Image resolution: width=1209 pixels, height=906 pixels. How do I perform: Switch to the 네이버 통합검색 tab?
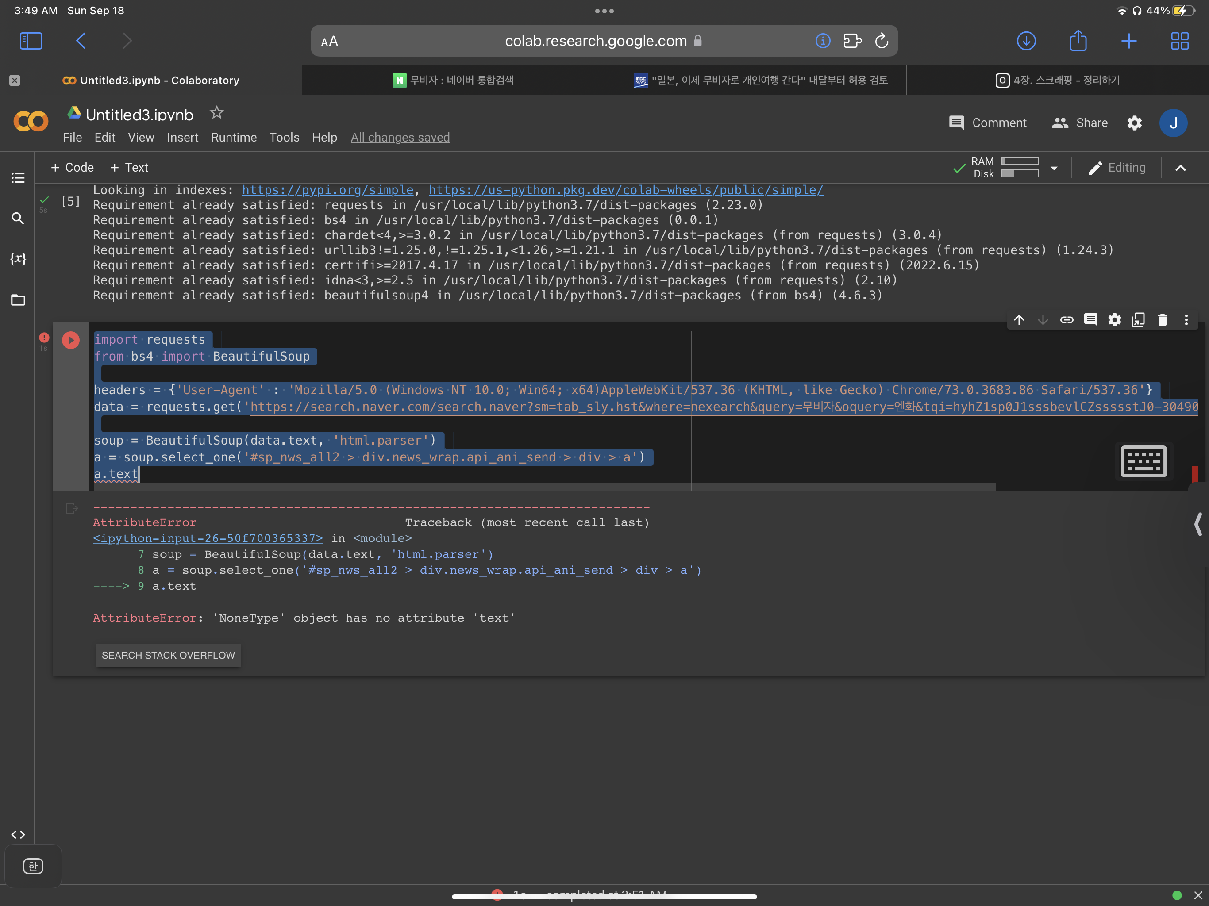pyautogui.click(x=453, y=81)
